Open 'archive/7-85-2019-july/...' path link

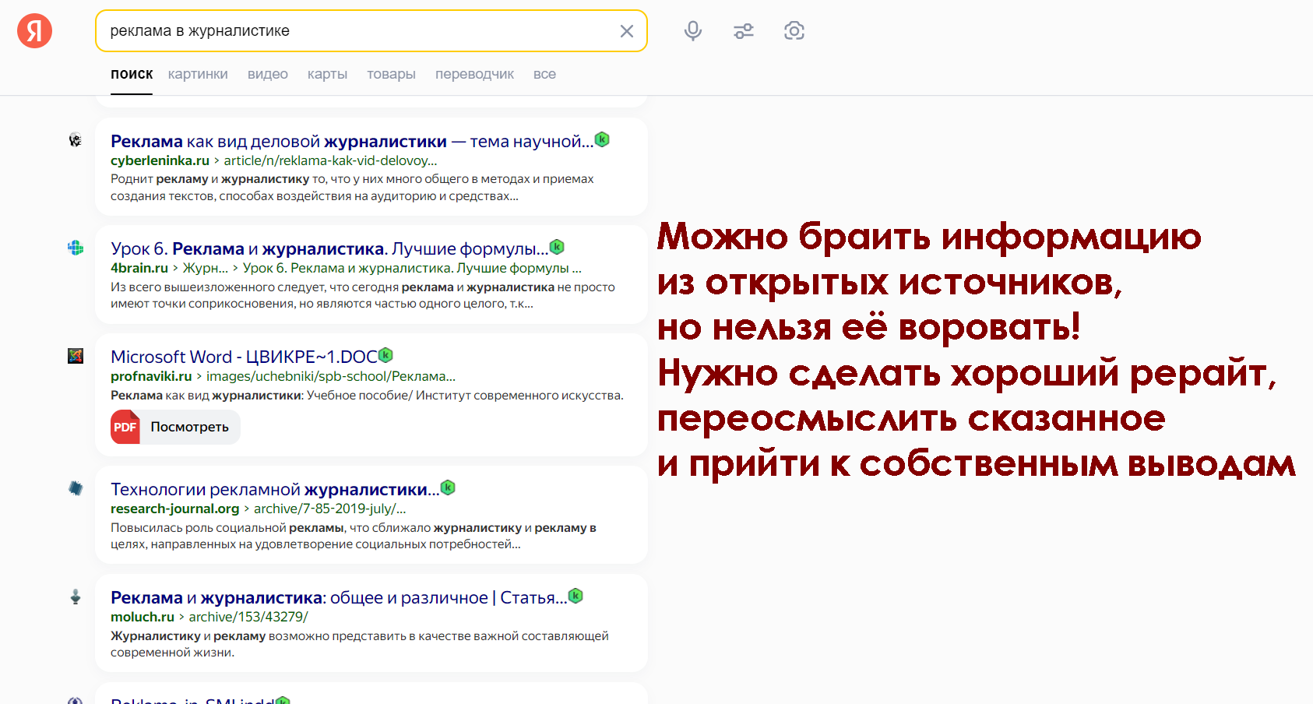(330, 509)
